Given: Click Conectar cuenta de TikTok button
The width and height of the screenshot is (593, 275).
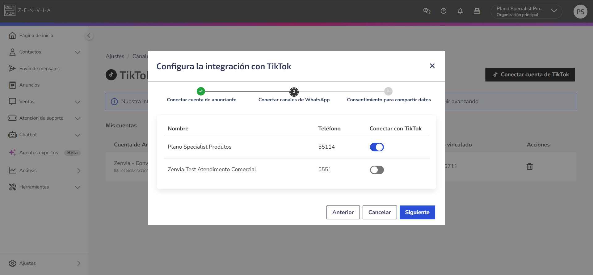Looking at the screenshot, I should click(530, 74).
